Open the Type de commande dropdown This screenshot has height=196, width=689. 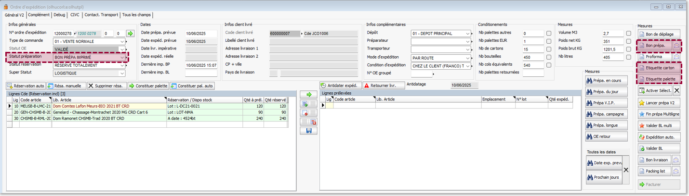[x=121, y=41]
